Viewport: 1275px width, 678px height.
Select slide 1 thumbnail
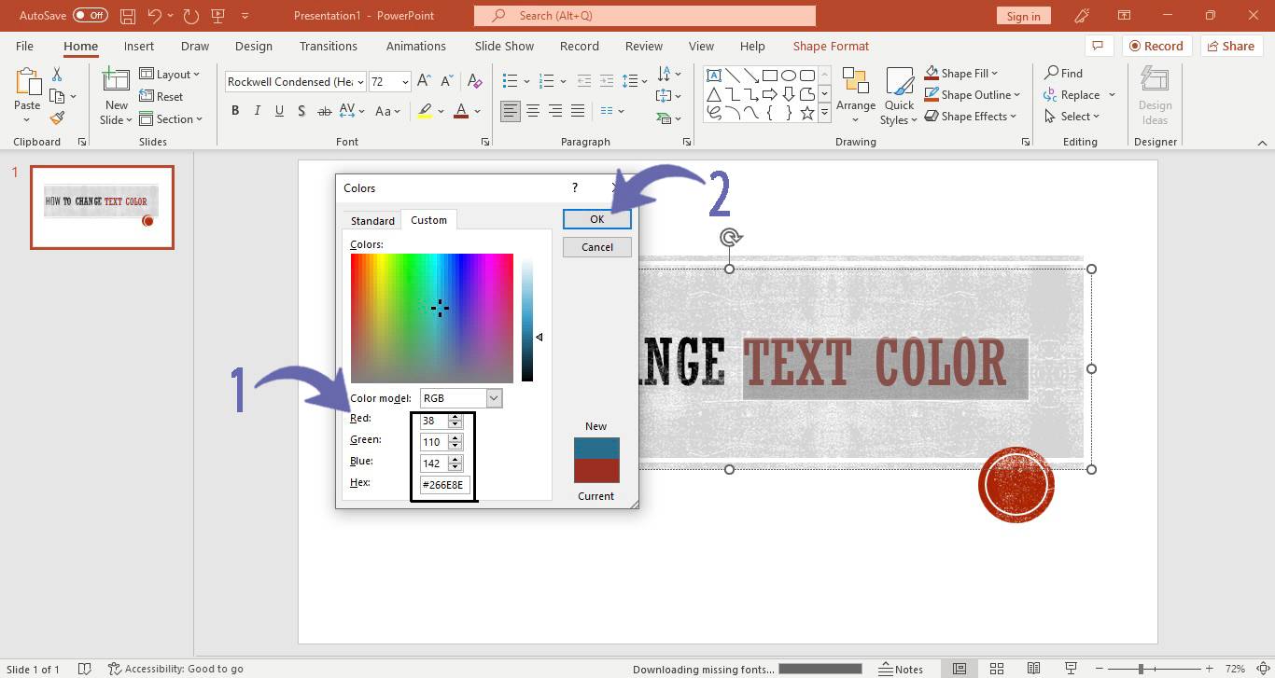point(102,207)
